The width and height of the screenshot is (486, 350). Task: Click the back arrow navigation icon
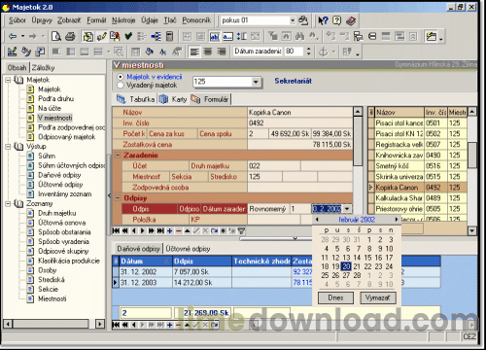tap(13, 36)
